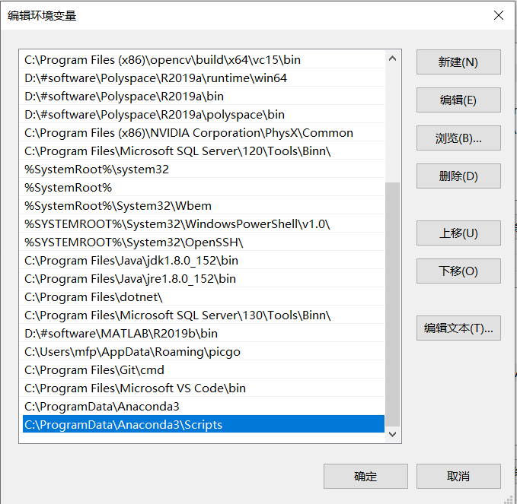517x504 pixels.
Task: Click the 删除(D) delete button
Action: (458, 176)
